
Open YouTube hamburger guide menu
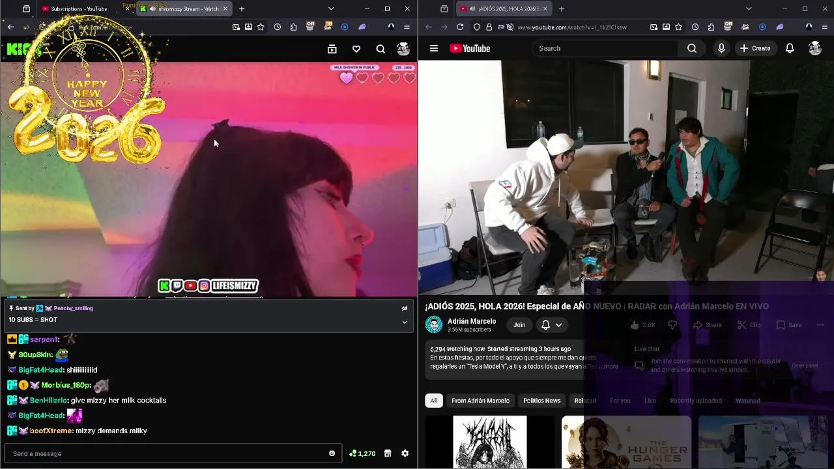[434, 48]
